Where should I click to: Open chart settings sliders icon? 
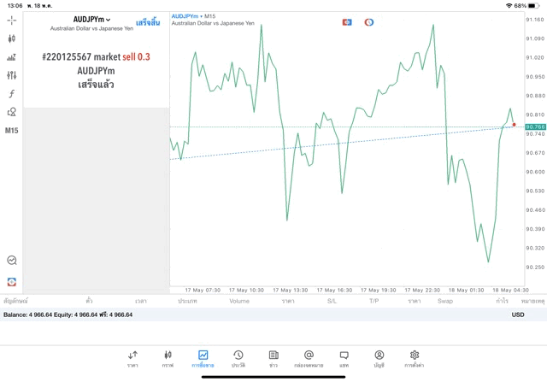11,75
